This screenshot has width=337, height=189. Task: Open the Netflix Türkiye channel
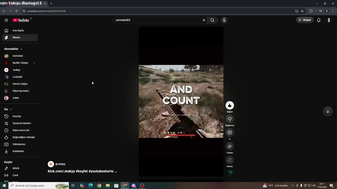coord(20,63)
